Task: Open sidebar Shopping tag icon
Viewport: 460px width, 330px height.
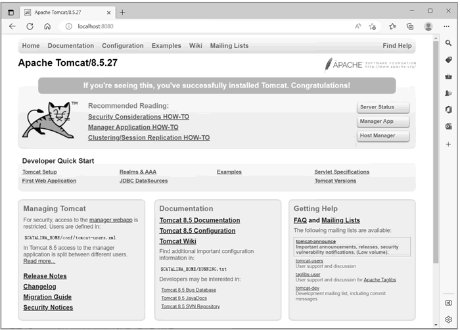Action: [x=448, y=60]
